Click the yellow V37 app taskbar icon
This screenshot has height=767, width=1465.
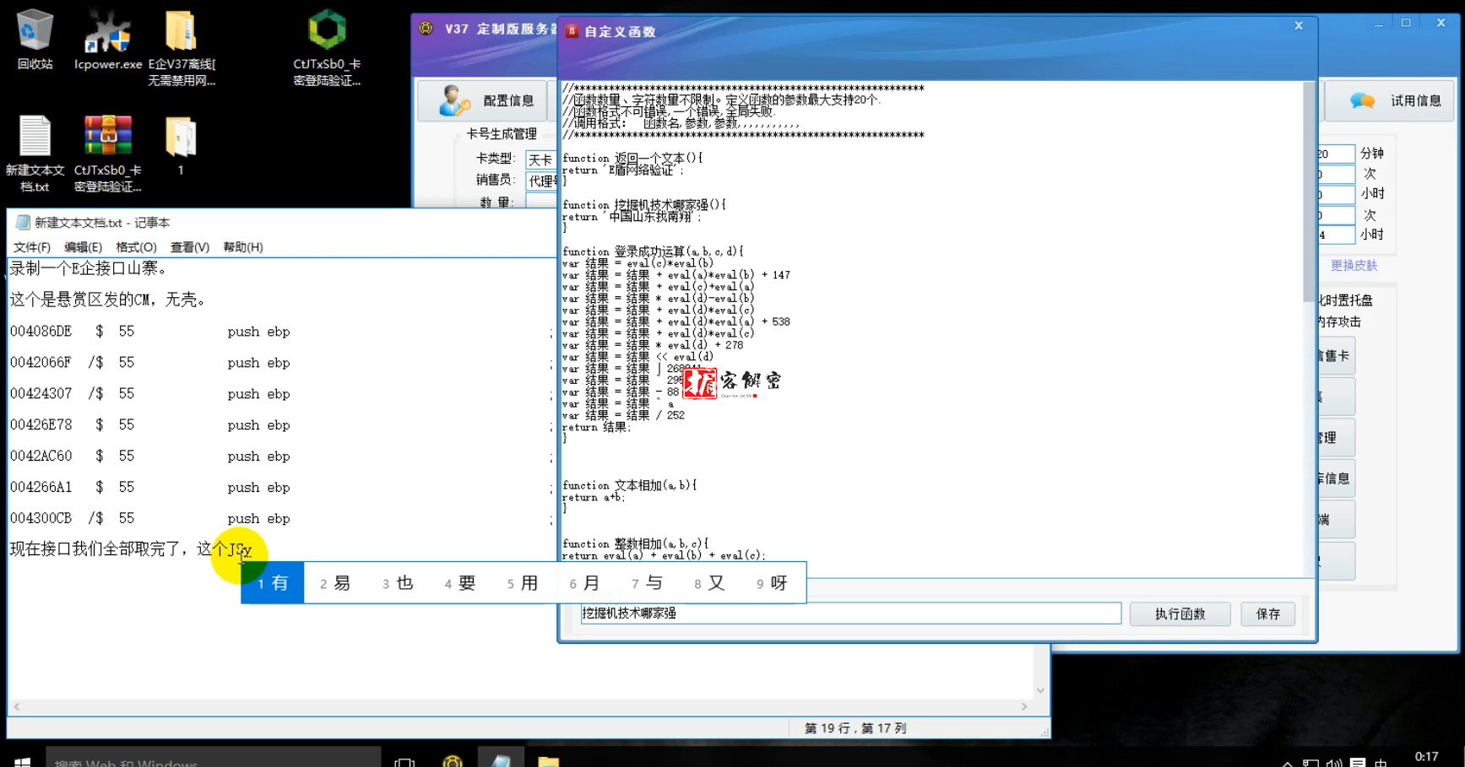coord(453,762)
